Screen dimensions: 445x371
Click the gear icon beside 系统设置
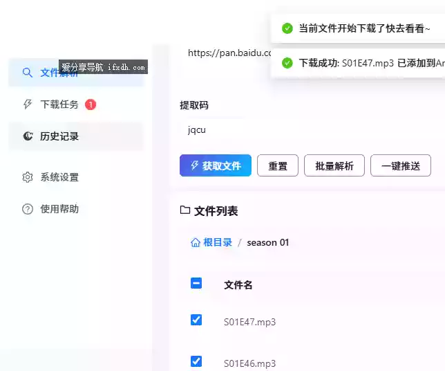[28, 177]
